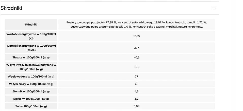Click the 327 kcal value
The height and width of the screenshot is (111, 243).
tap(137, 48)
